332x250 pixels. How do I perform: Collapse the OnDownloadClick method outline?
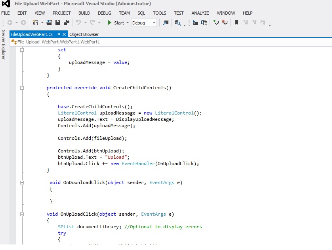22,182
